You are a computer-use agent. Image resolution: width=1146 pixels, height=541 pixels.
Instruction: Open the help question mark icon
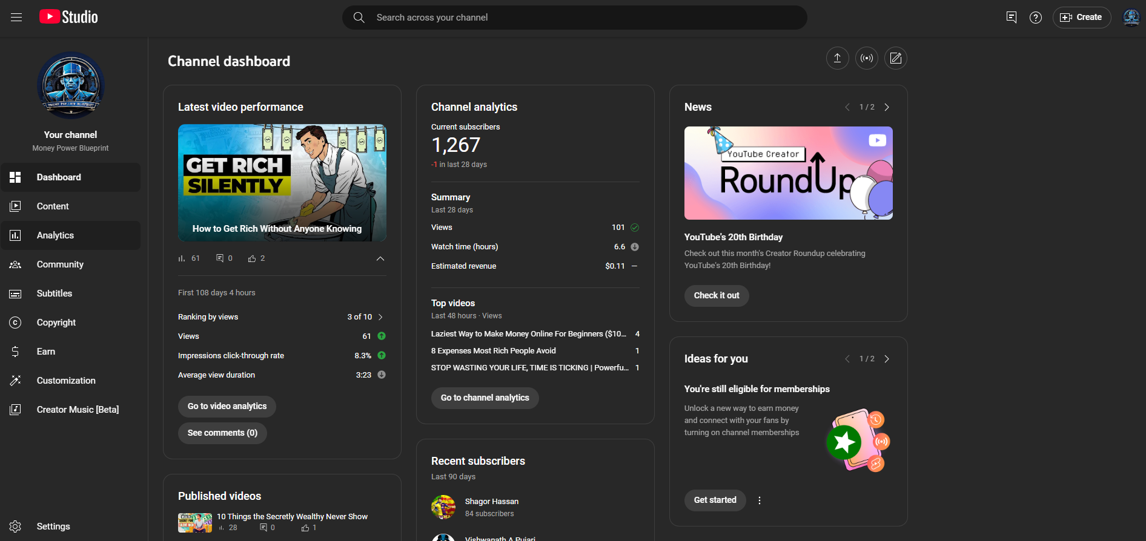point(1036,18)
